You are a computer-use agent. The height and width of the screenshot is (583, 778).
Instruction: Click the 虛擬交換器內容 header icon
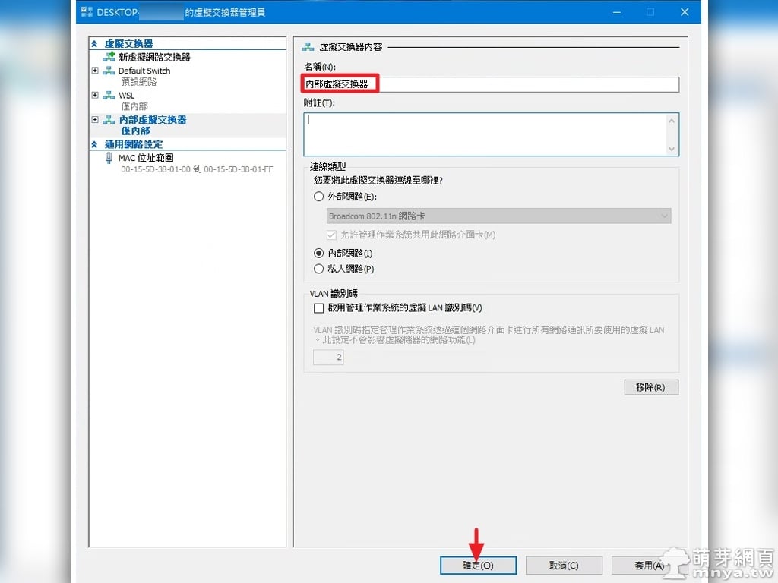coord(308,46)
